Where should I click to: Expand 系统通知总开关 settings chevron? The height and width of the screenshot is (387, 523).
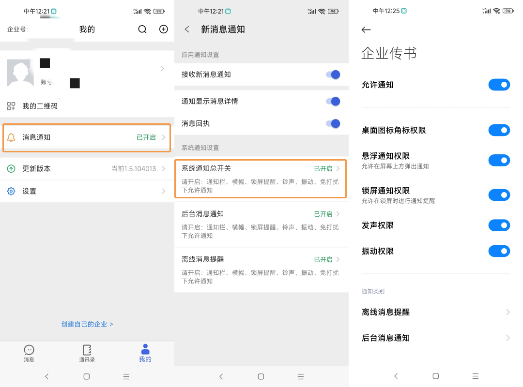(338, 168)
